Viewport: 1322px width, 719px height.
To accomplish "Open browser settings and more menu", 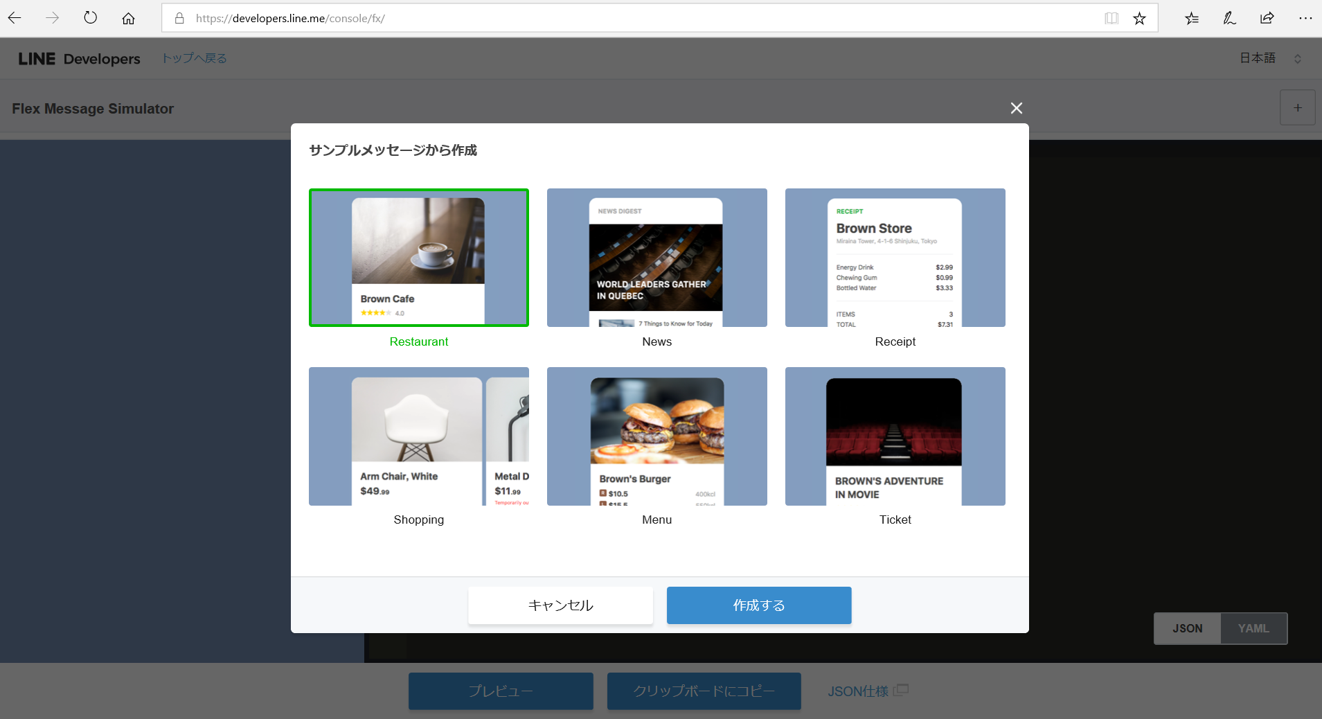I will pos(1305,18).
